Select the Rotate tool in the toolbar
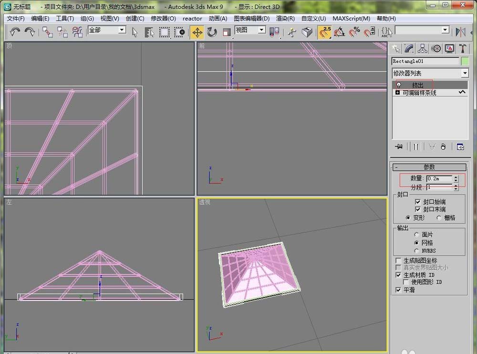This screenshot has width=477, height=354. coord(212,32)
